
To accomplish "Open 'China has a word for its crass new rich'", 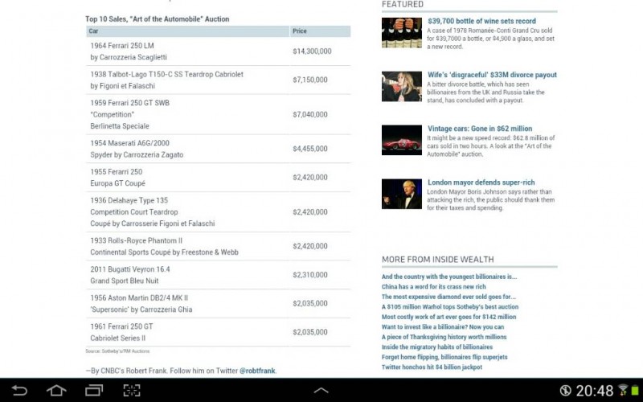I will (x=433, y=286).
